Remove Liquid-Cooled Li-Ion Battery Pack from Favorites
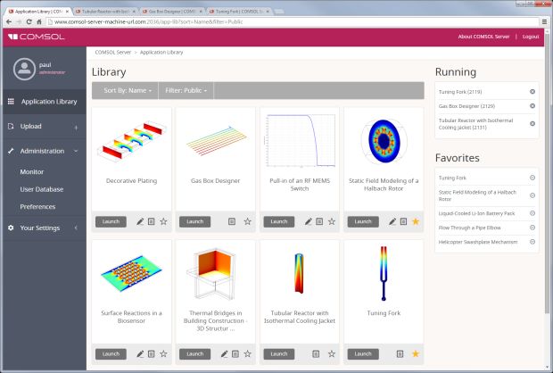The width and height of the screenshot is (553, 373). [x=532, y=213]
